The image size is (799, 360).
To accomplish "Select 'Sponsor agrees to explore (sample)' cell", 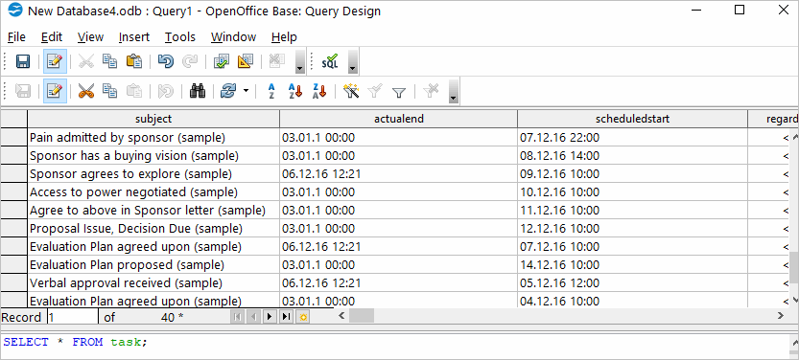I will pyautogui.click(x=153, y=174).
